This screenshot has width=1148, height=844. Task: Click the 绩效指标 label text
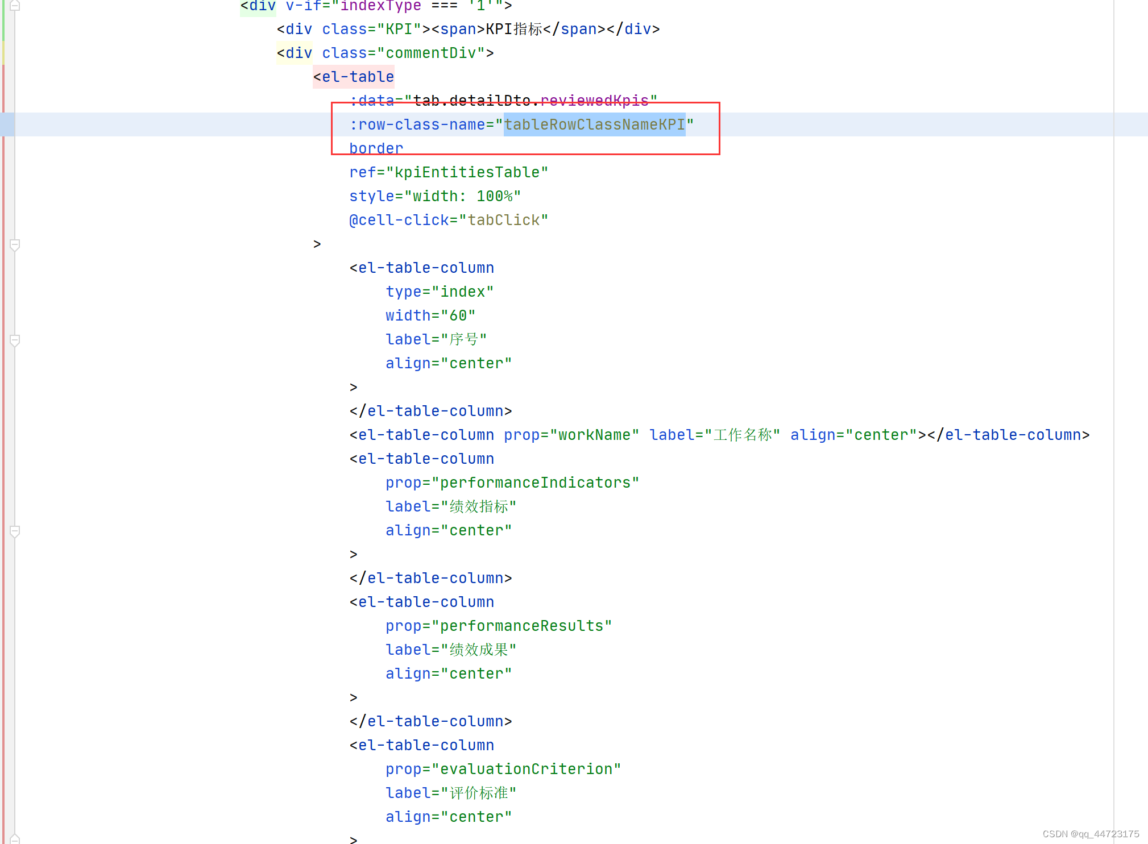point(480,506)
